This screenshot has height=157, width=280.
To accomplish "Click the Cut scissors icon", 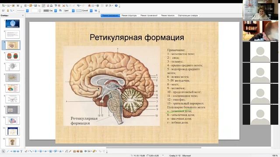I will pos(63,6).
